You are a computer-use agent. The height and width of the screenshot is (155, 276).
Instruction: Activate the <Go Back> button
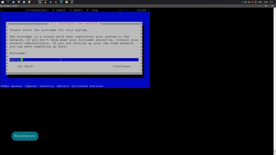(x=25, y=66)
